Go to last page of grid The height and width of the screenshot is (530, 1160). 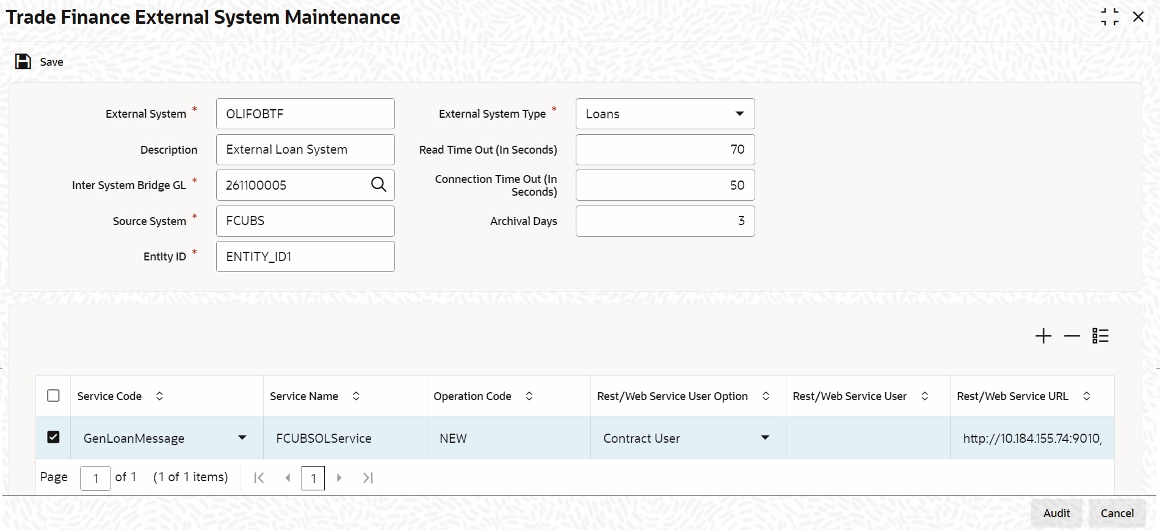(x=368, y=478)
